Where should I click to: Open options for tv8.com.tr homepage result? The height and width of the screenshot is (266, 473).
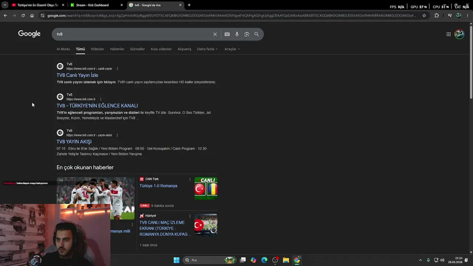[x=101, y=99]
